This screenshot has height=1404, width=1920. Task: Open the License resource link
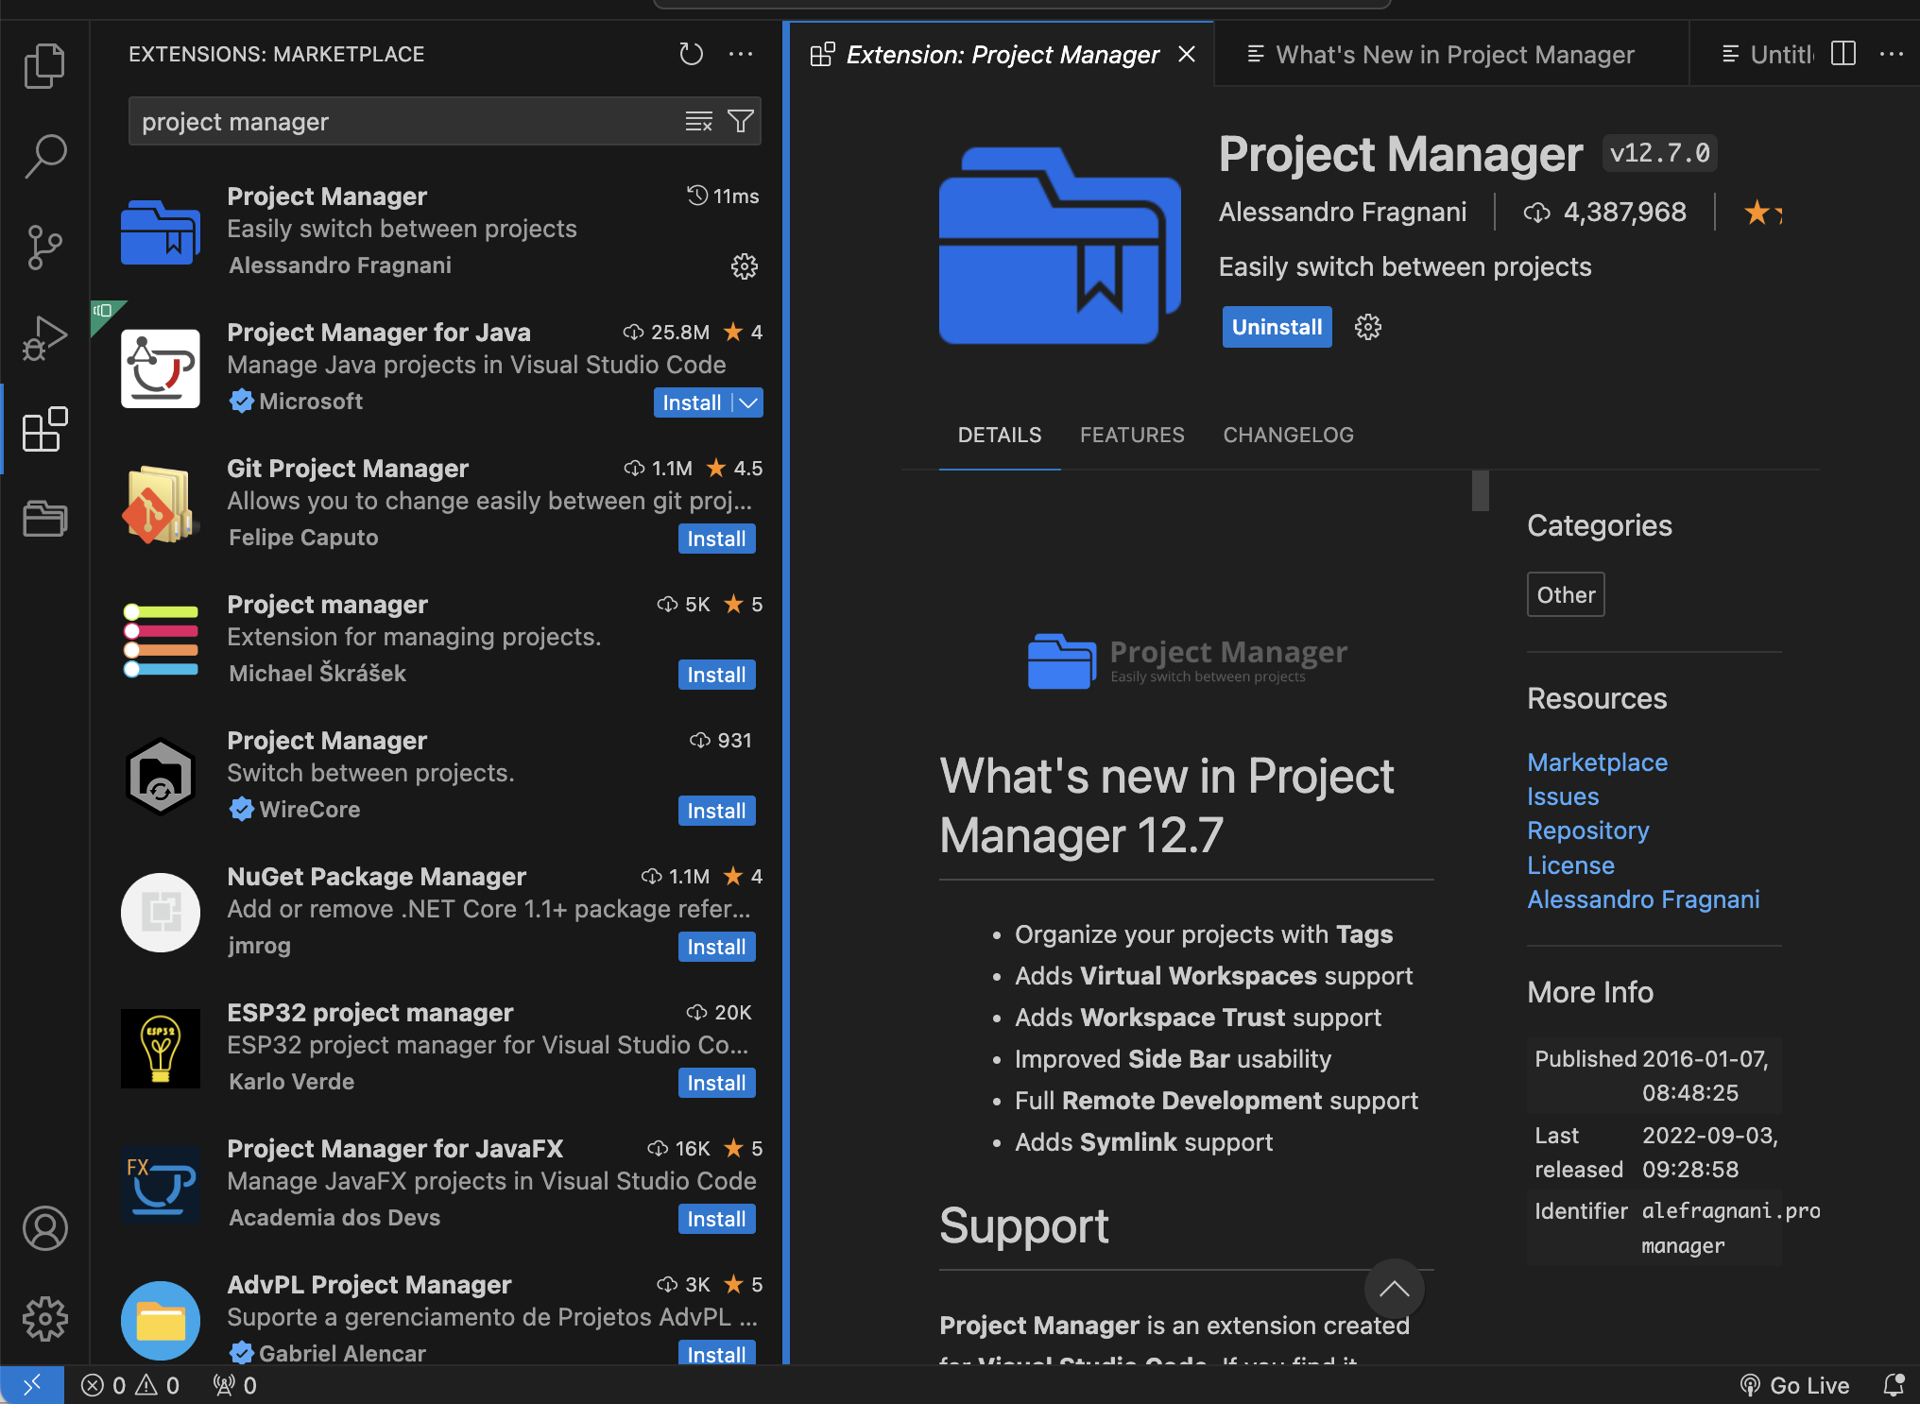tap(1570, 865)
